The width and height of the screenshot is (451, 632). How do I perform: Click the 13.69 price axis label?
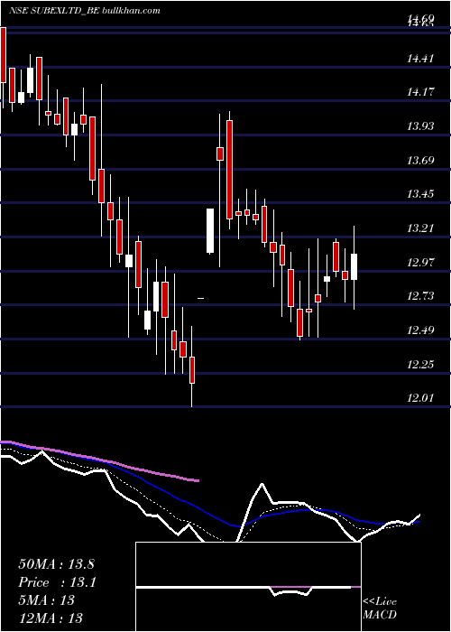[x=421, y=162]
